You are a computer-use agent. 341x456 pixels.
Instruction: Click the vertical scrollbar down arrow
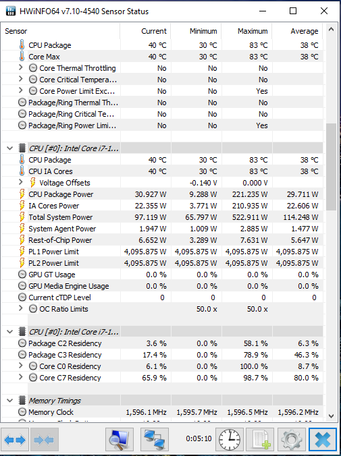(x=331, y=416)
